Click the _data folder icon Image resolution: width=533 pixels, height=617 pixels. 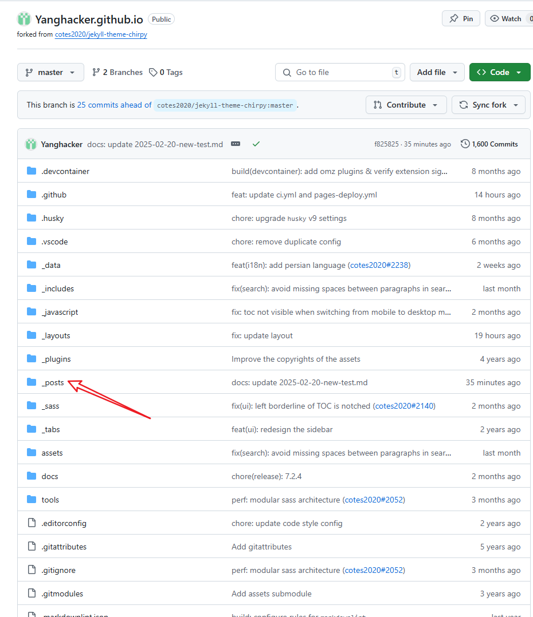(x=32, y=265)
